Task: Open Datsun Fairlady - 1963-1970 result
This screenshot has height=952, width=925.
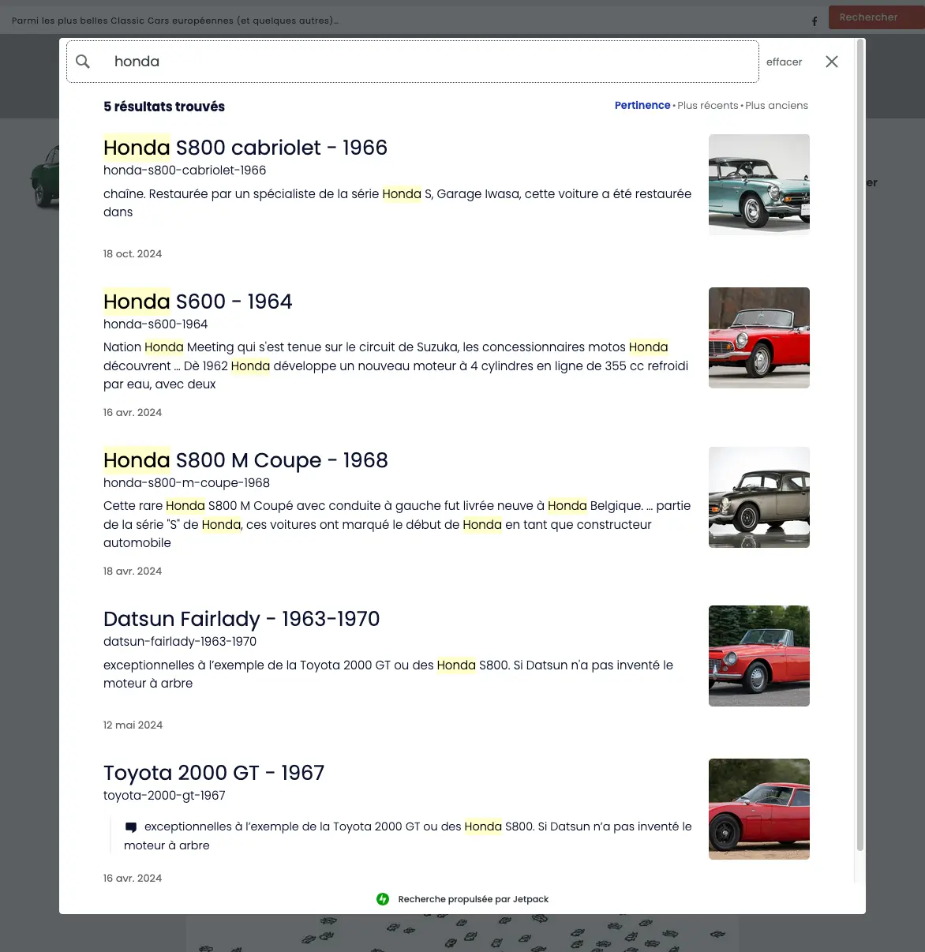Action: pyautogui.click(x=242, y=619)
